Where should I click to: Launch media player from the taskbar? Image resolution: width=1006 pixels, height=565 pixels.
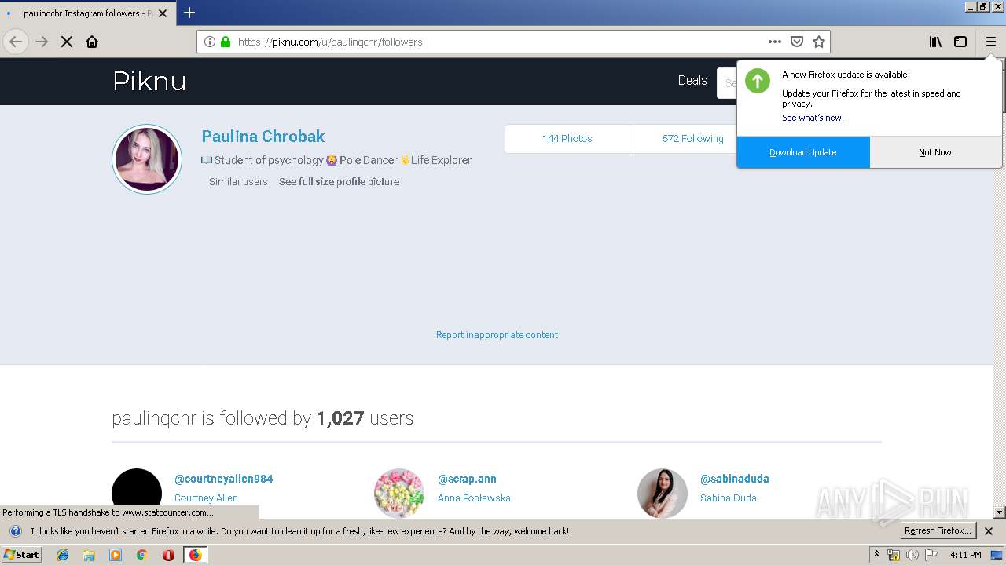click(116, 555)
